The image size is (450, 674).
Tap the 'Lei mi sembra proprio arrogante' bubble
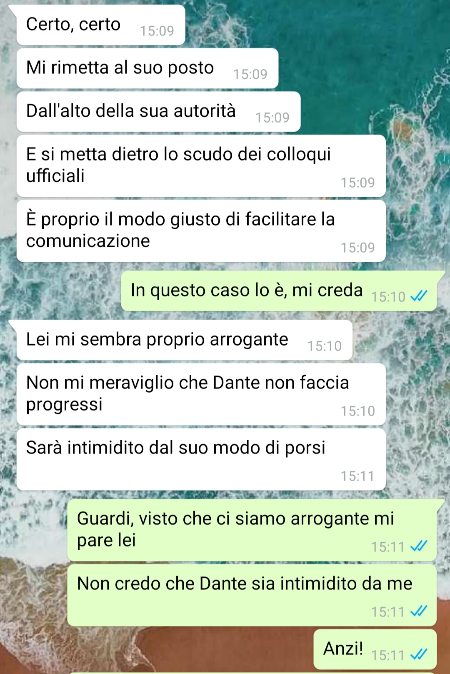click(x=185, y=340)
